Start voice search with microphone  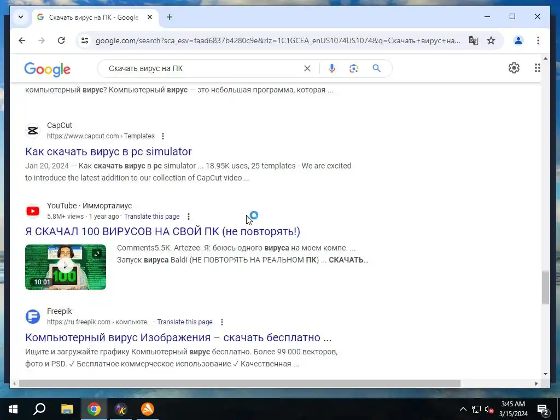click(332, 68)
